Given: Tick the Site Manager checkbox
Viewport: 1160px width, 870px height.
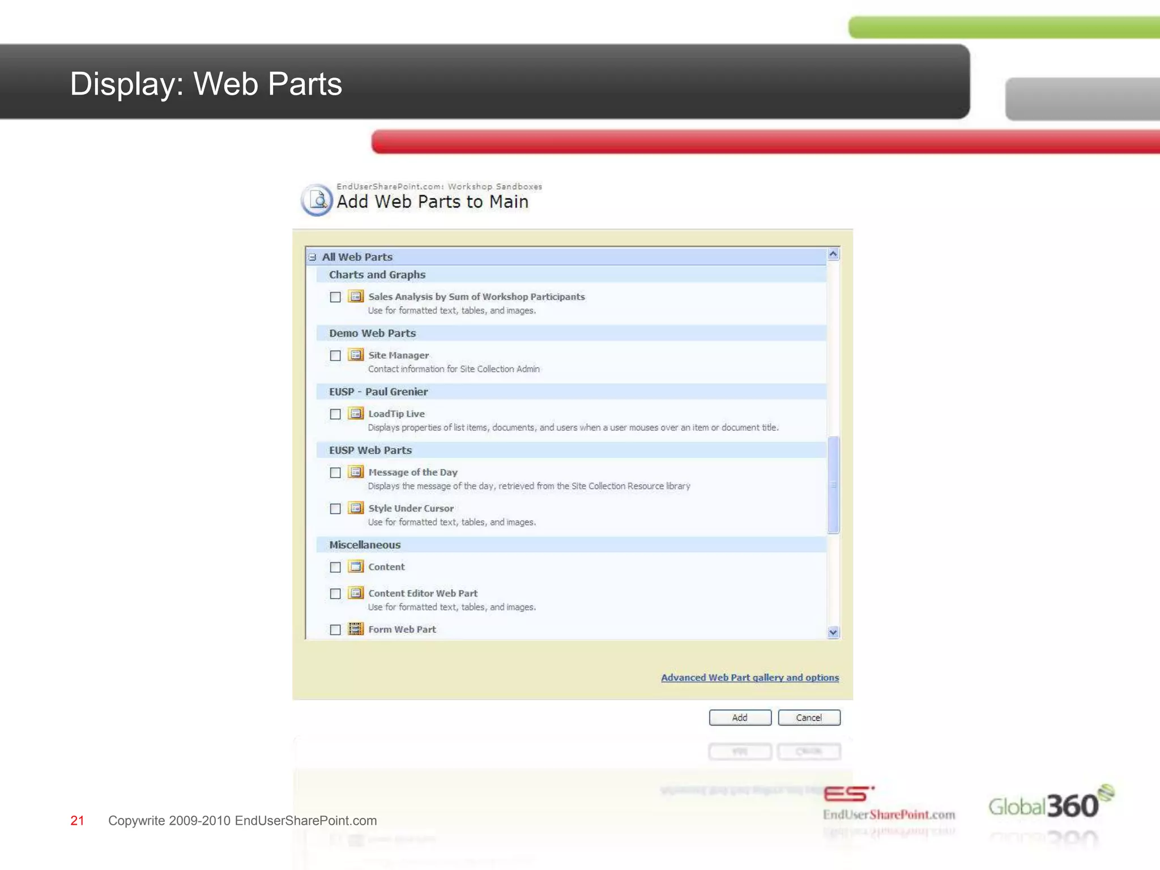Looking at the screenshot, I should [x=335, y=356].
